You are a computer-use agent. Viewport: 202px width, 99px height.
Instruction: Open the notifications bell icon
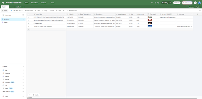click(195, 3)
